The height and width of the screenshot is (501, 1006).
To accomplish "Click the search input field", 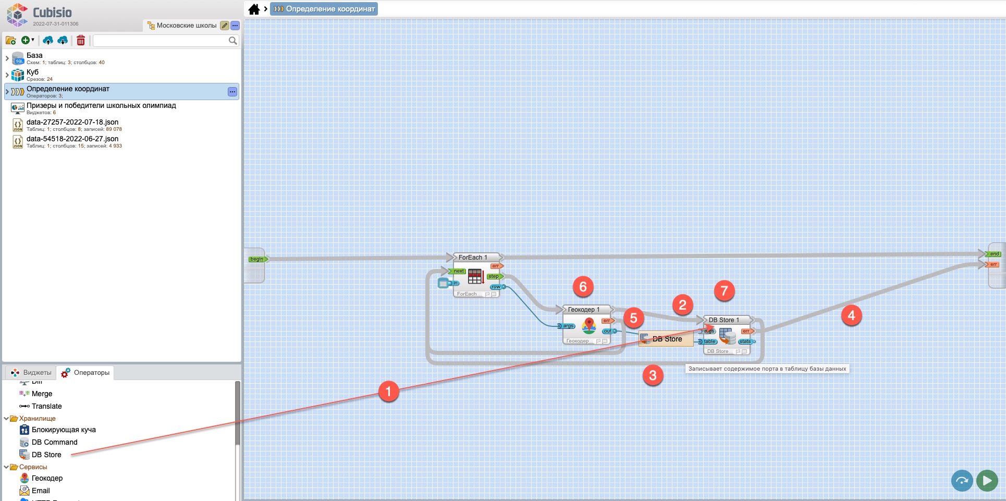I will click(x=161, y=41).
